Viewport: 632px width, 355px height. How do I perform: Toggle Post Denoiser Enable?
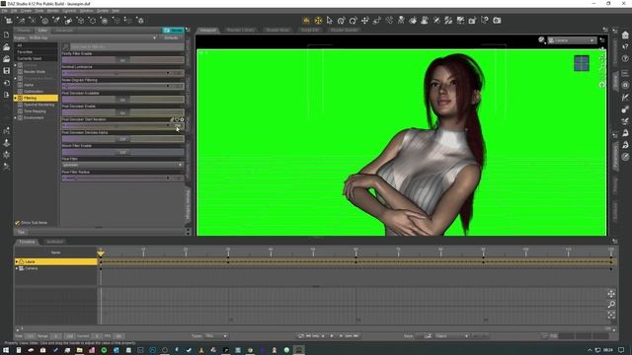[122, 112]
